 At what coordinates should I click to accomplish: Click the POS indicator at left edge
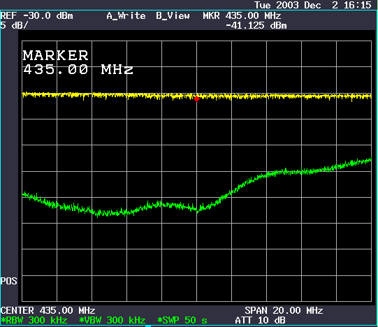tap(8, 281)
